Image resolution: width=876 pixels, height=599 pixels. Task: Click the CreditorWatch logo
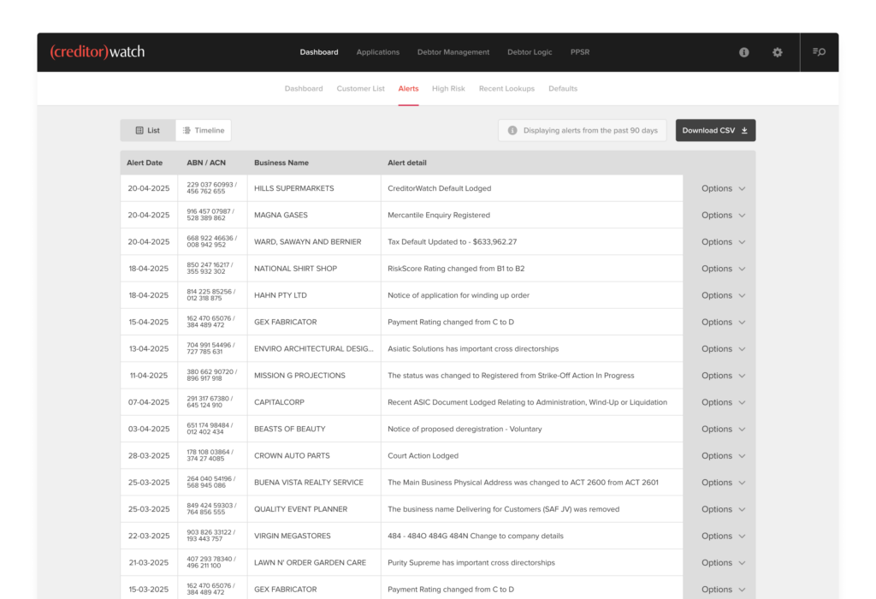98,52
